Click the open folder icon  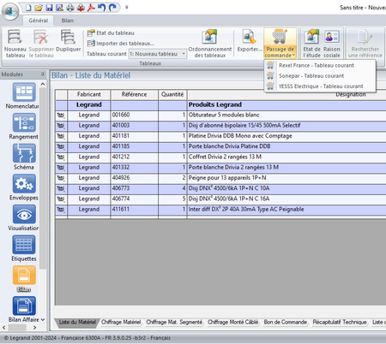(x=39, y=8)
